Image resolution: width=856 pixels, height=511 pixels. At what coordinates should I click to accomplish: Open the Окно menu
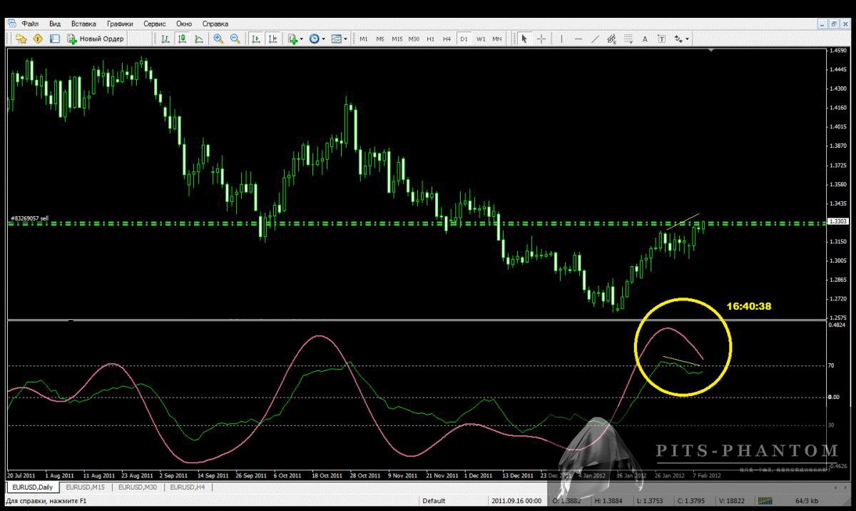coord(184,24)
